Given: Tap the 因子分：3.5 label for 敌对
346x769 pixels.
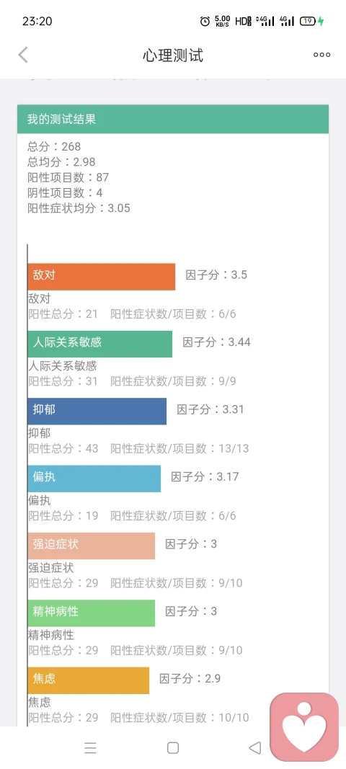Looking at the screenshot, I should click(x=216, y=275).
